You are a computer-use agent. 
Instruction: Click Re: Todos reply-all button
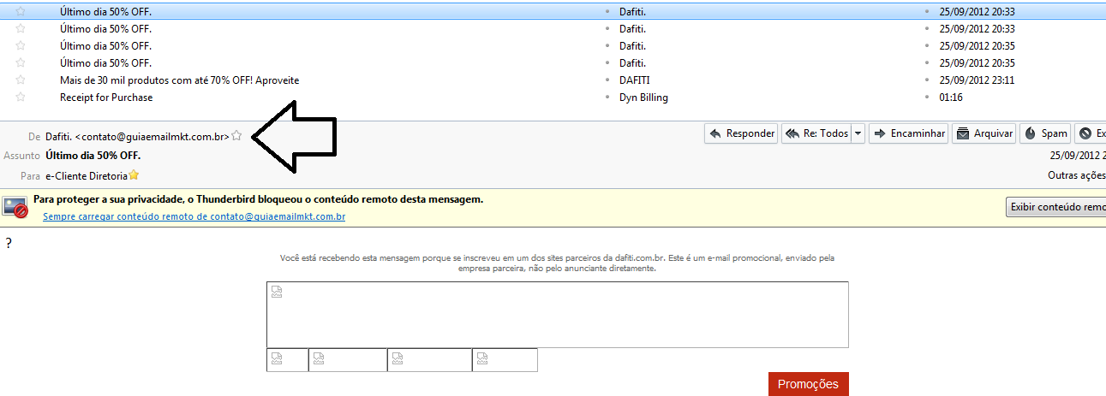pos(816,133)
